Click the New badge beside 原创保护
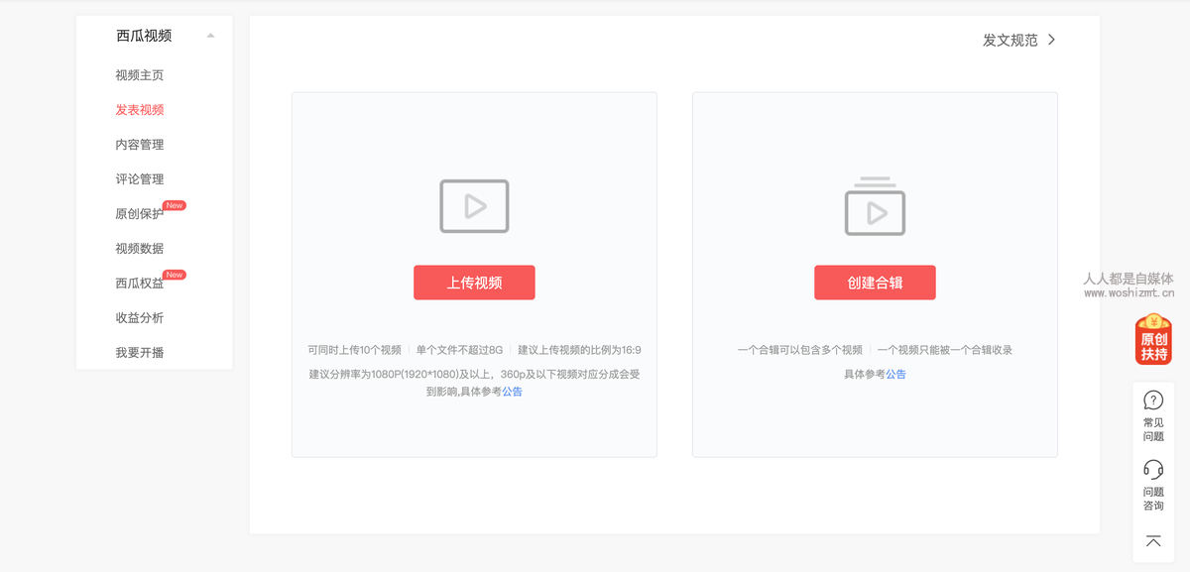The image size is (1190, 572). (x=175, y=205)
